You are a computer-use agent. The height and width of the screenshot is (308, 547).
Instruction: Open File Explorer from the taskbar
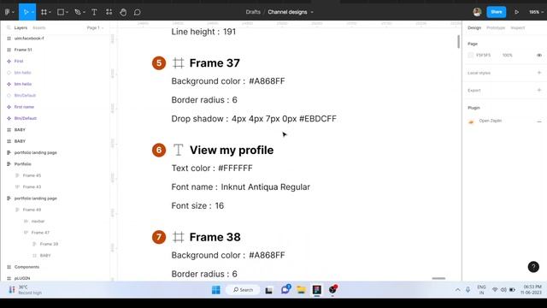tap(301, 289)
